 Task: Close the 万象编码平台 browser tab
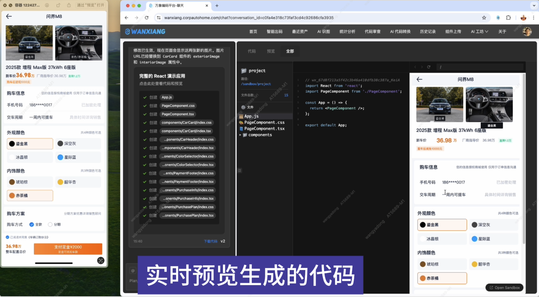(x=207, y=5)
